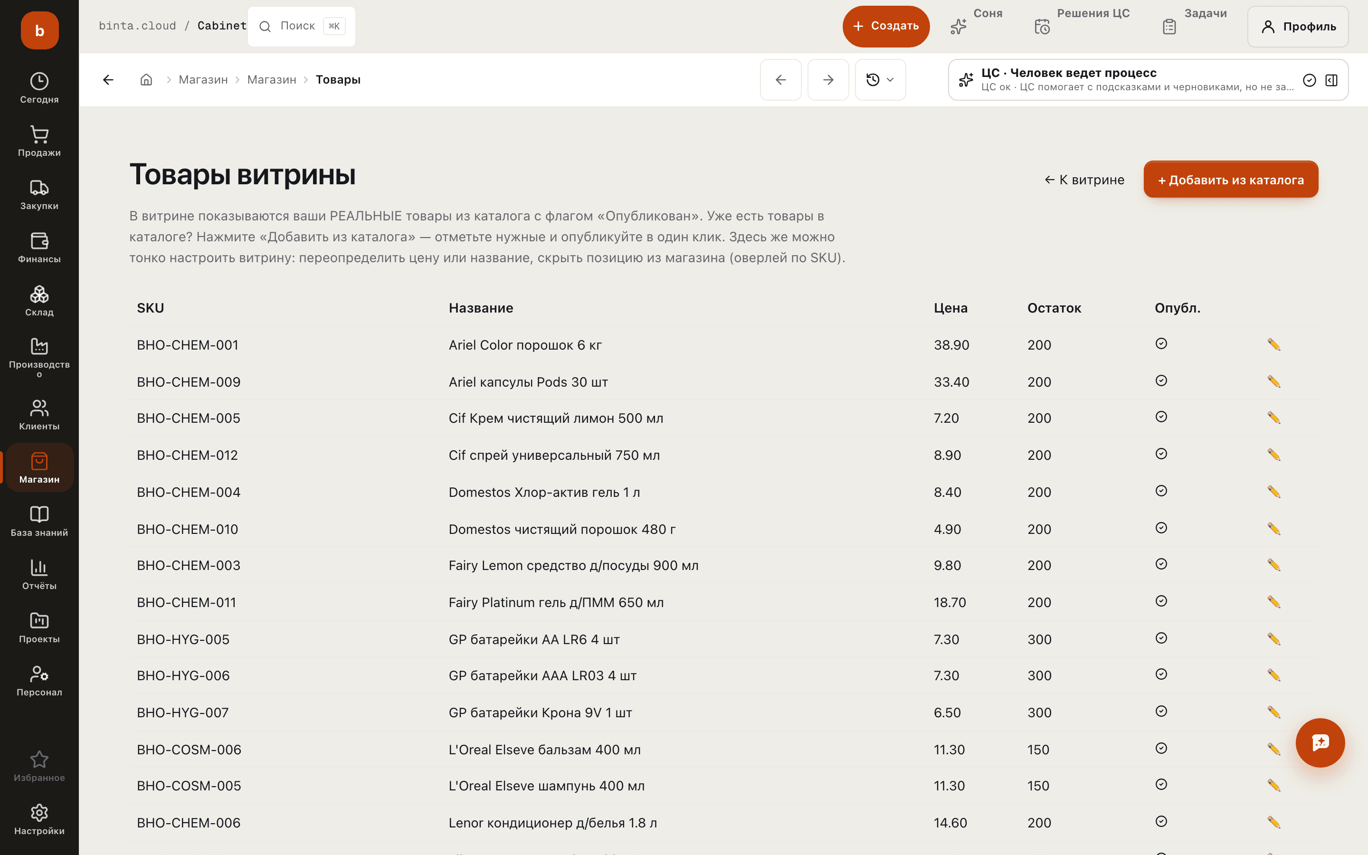This screenshot has height=855, width=1368.
Task: Open Продажи in the sidebar
Action: point(39,141)
